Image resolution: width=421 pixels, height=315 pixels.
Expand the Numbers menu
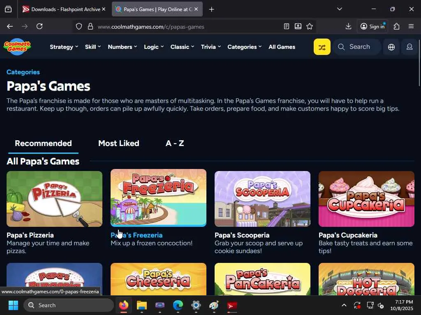point(123,47)
